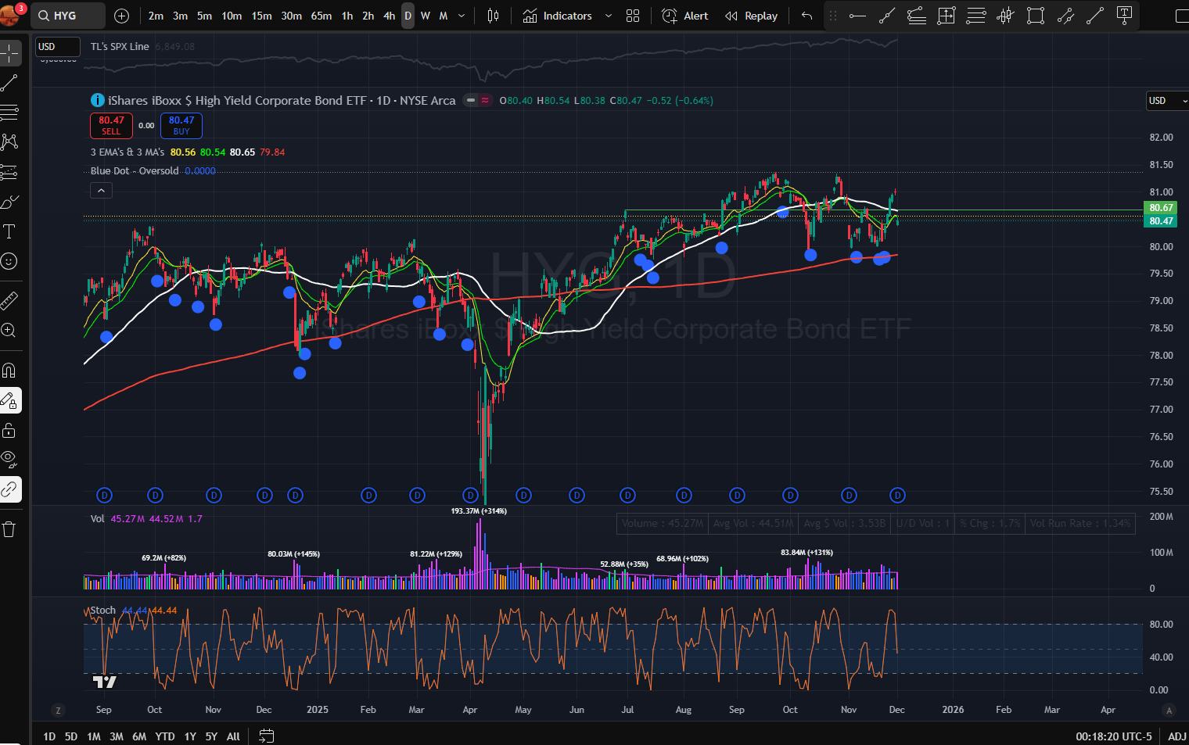Select the trend line tool in left sidebar
The image size is (1189, 745).
[9, 83]
